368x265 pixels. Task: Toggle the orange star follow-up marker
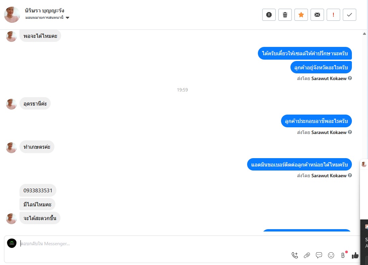(301, 15)
